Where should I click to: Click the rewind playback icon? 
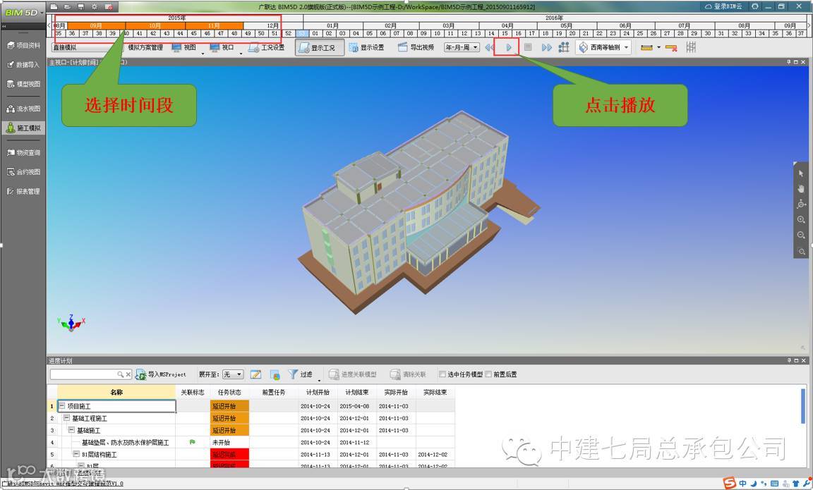pyautogui.click(x=489, y=47)
